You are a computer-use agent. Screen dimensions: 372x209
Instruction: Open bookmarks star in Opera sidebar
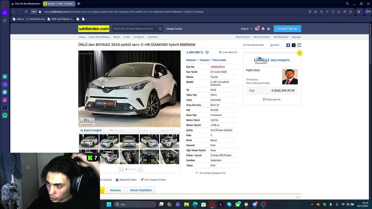tap(5, 20)
